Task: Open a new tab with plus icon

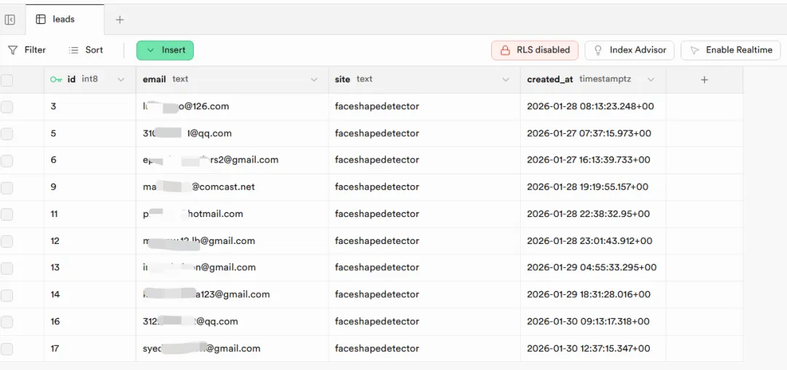Action: (120, 20)
